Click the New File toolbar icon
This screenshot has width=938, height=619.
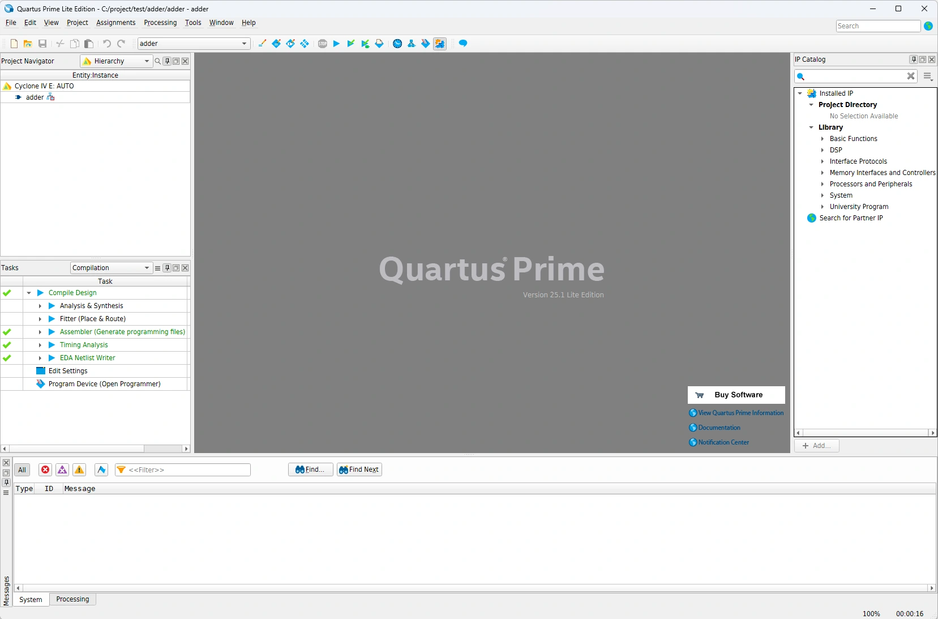[x=14, y=44]
